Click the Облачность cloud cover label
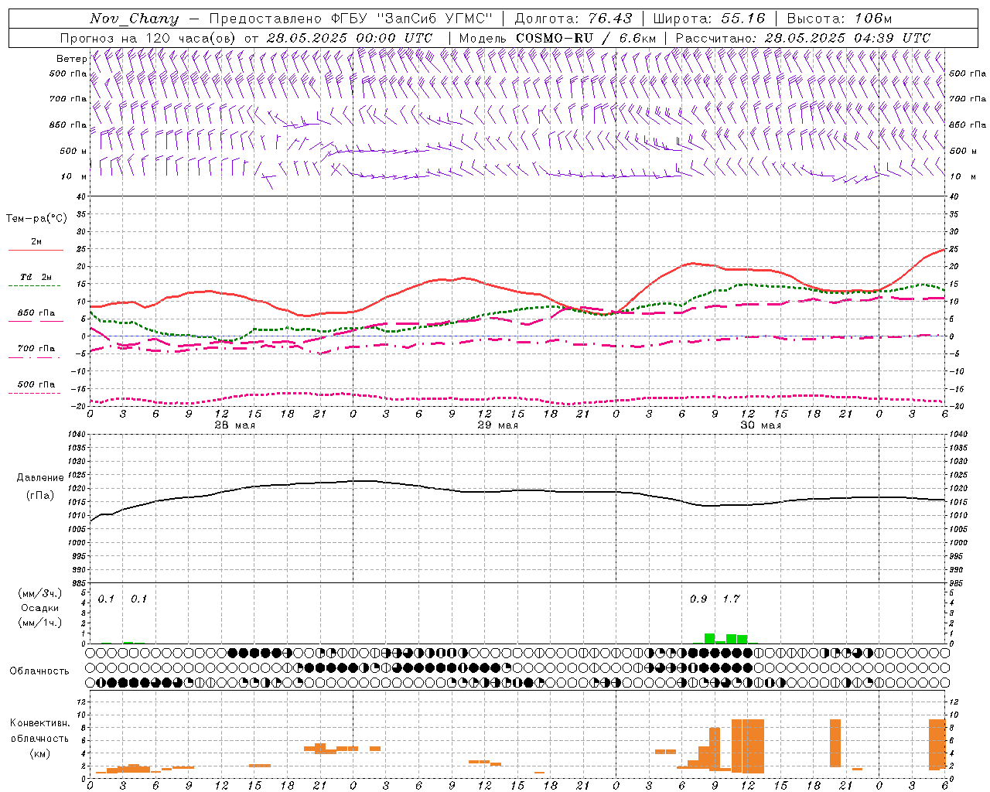Viewport: 990px width, 792px height. [39, 671]
